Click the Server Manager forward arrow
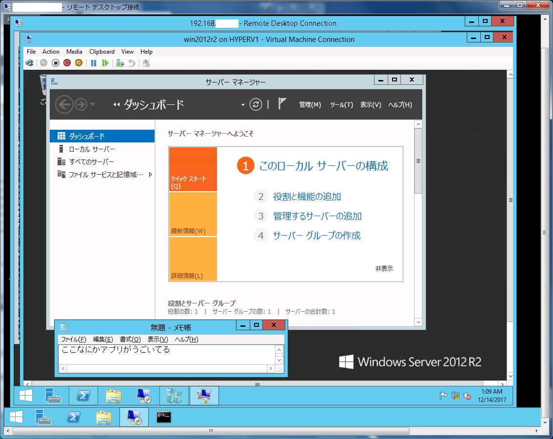The image size is (553, 439). 81,104
